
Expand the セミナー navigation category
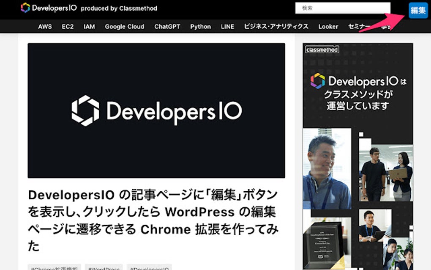click(x=359, y=26)
